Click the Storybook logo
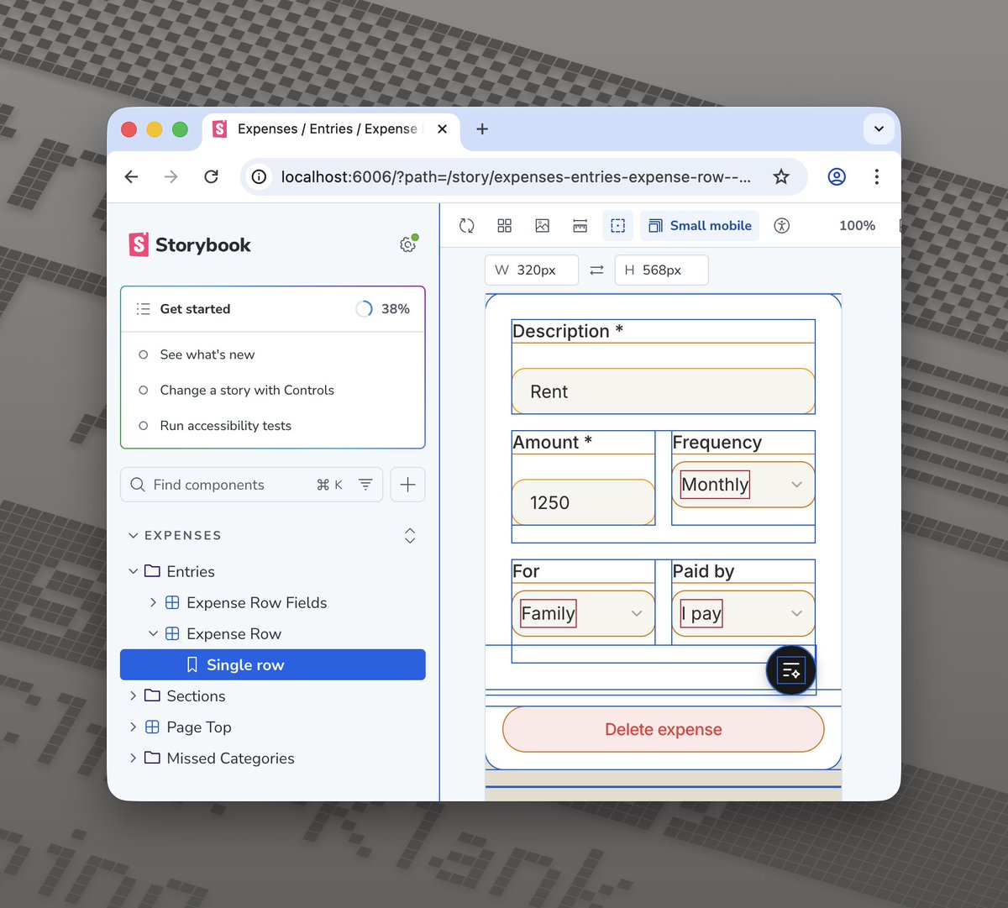This screenshot has width=1008, height=908. coord(190,244)
